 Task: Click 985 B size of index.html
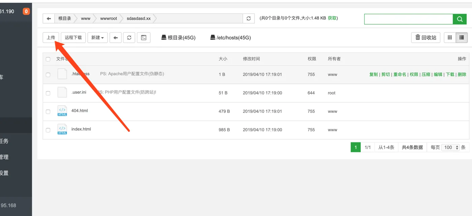(x=224, y=130)
